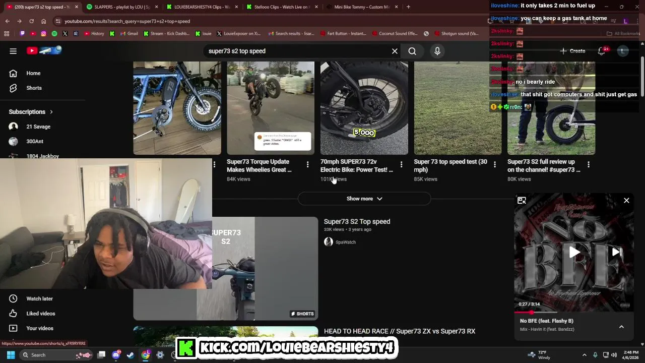Screen dimensions: 645x363
Task: Play the Super73 Torque Update wheelie short thumbnail
Action: point(271,108)
